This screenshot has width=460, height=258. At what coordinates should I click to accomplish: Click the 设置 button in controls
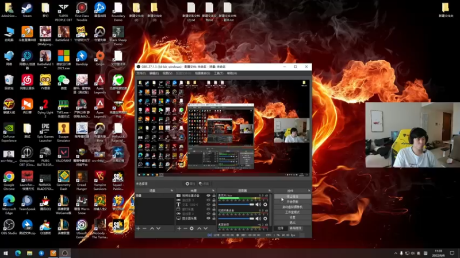292,217
